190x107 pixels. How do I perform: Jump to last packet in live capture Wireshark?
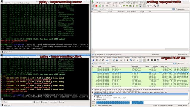[x=137, y=6]
